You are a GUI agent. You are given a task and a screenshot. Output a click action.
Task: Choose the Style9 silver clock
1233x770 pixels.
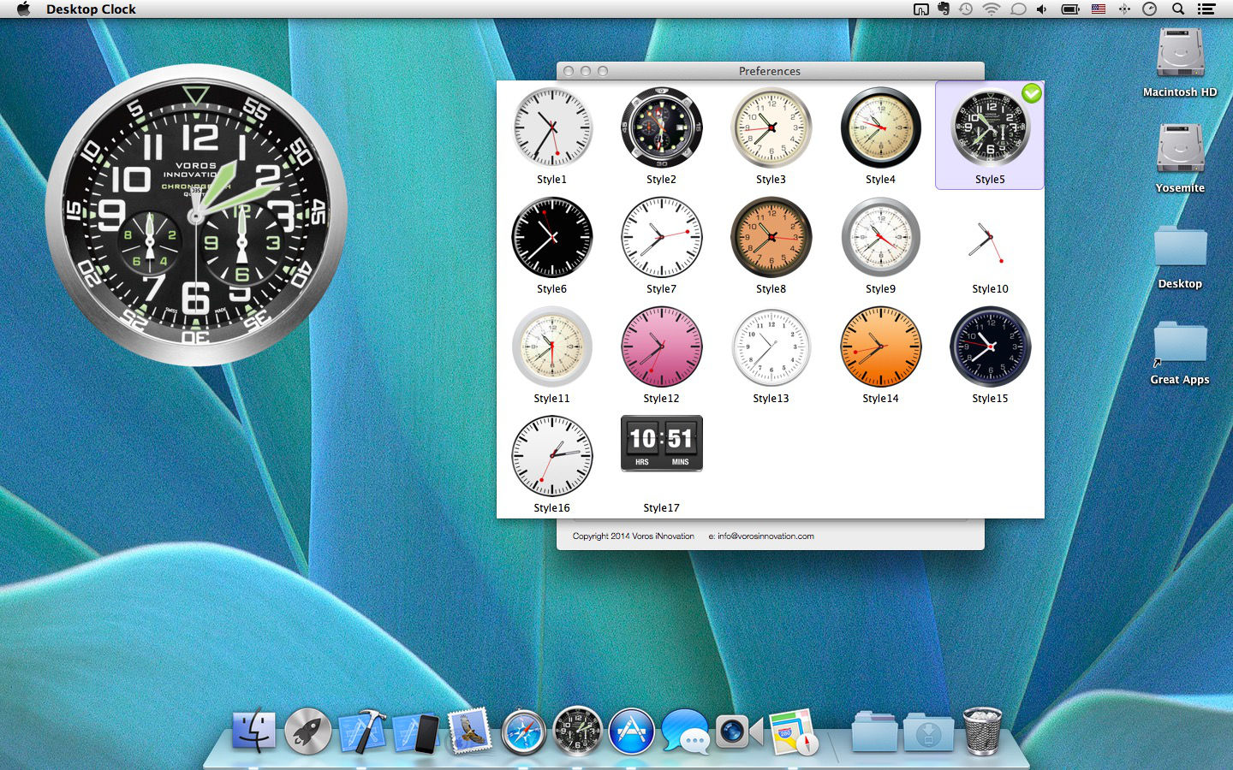coord(880,237)
